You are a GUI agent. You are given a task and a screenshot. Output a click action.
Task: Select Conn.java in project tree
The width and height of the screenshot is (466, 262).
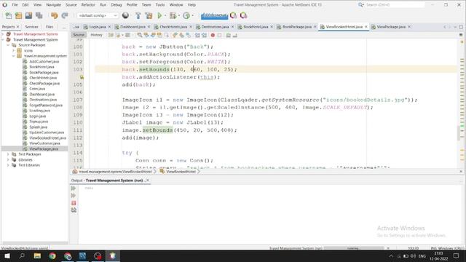click(37, 89)
